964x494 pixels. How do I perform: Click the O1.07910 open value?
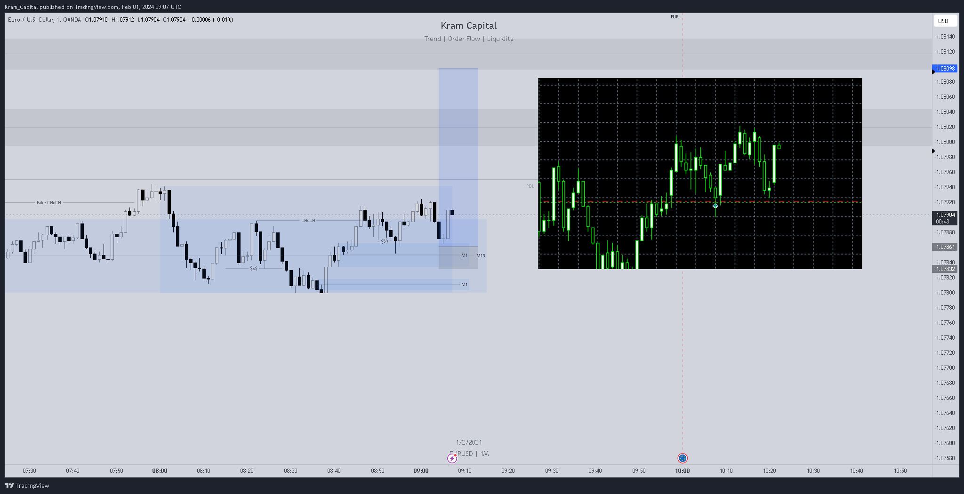click(x=96, y=20)
